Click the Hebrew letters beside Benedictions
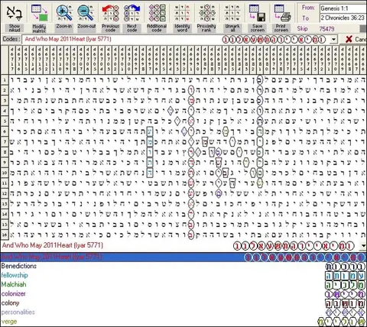367x327 pixels. click(346, 267)
